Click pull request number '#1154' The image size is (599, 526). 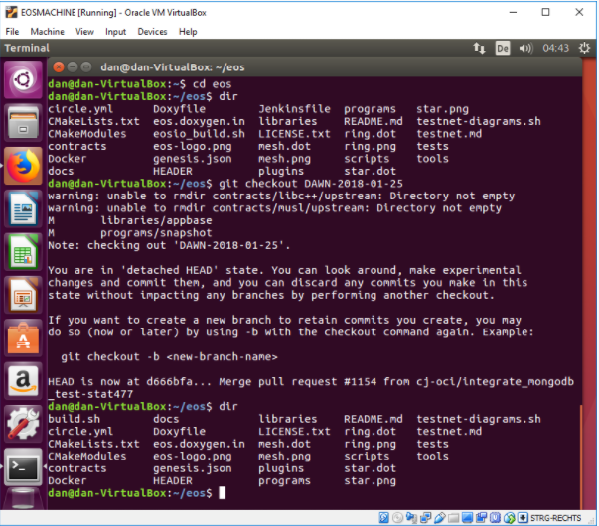361,382
